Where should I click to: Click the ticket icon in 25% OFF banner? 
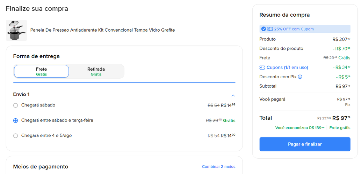click(x=270, y=29)
